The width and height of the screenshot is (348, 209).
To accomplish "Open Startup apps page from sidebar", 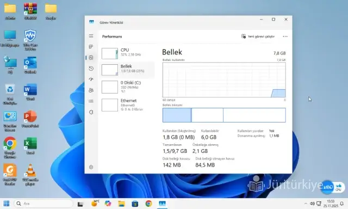I will pos(91,79).
